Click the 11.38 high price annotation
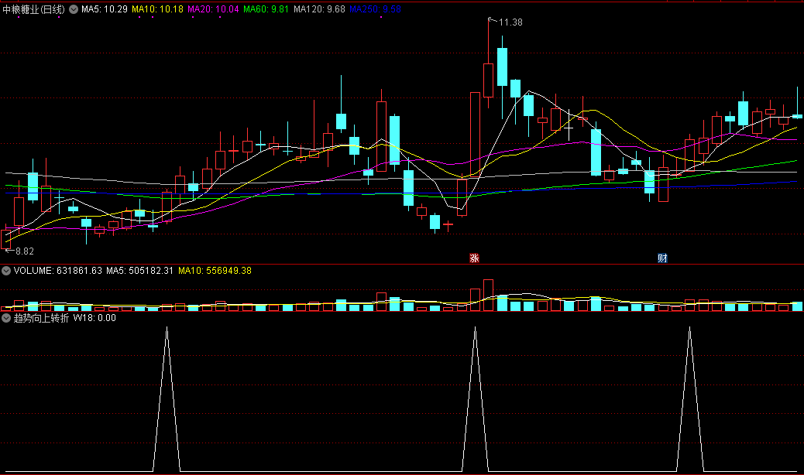The image size is (804, 475). [510, 22]
